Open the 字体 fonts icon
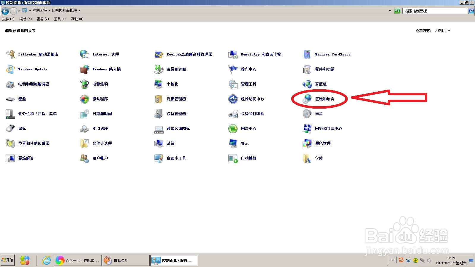Viewport: 475px width, 267px height. click(307, 158)
